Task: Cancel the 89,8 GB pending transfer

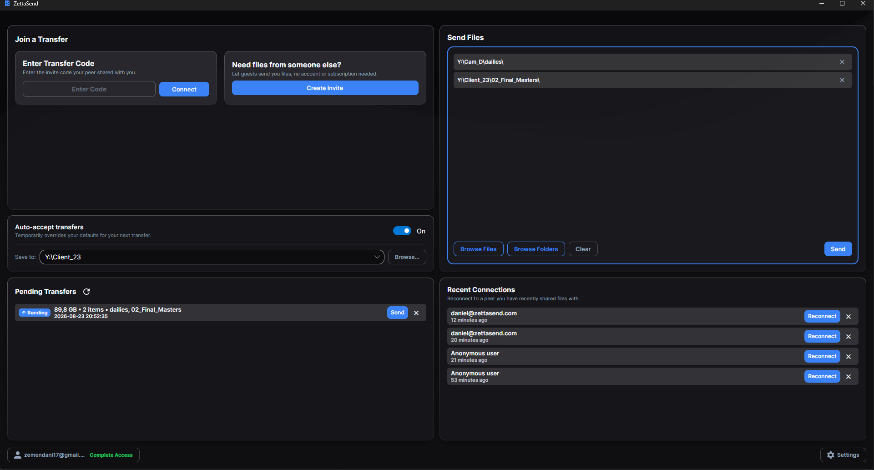Action: pos(416,313)
